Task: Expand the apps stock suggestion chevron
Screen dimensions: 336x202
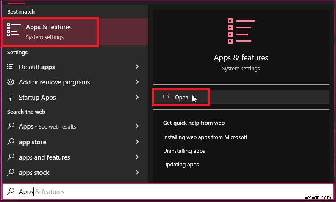Action: (x=137, y=172)
